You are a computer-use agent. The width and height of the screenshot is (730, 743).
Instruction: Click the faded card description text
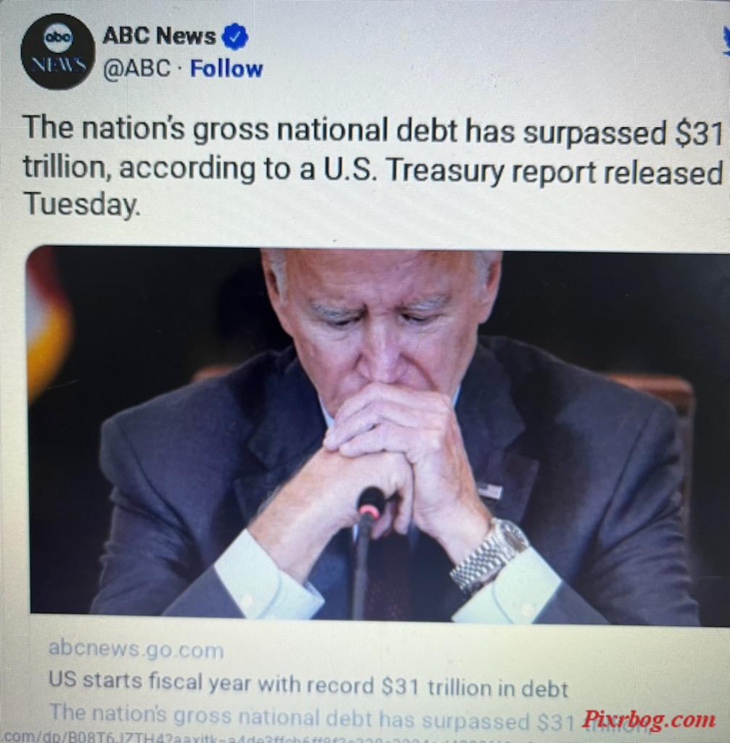pyautogui.click(x=313, y=718)
